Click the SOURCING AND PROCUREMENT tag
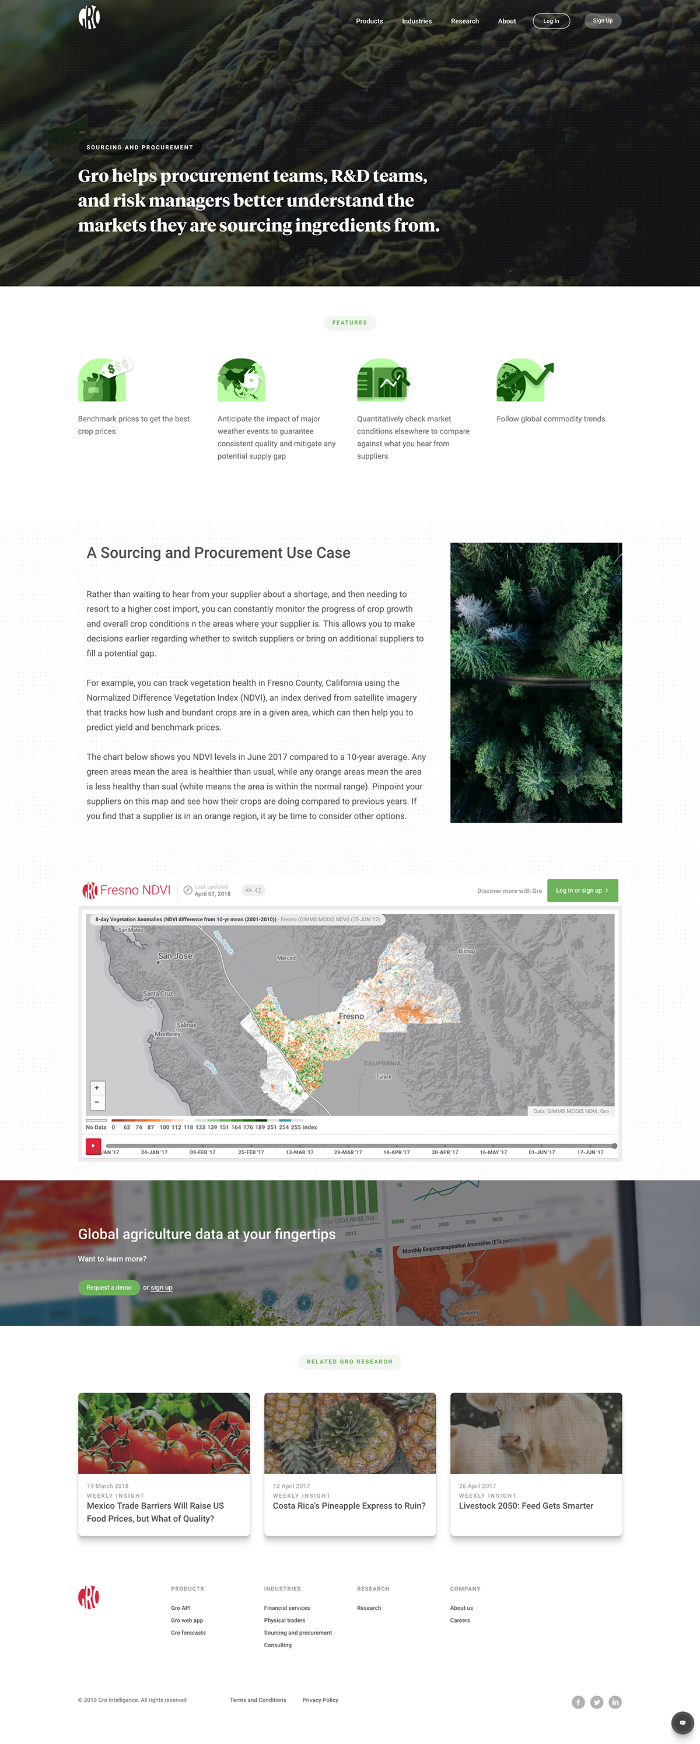This screenshot has height=1744, width=700. click(139, 147)
